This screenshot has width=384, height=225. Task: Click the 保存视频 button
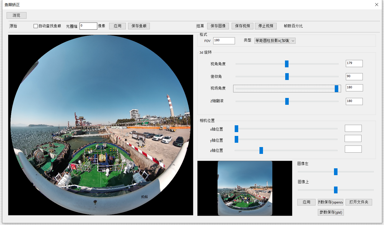243,26
